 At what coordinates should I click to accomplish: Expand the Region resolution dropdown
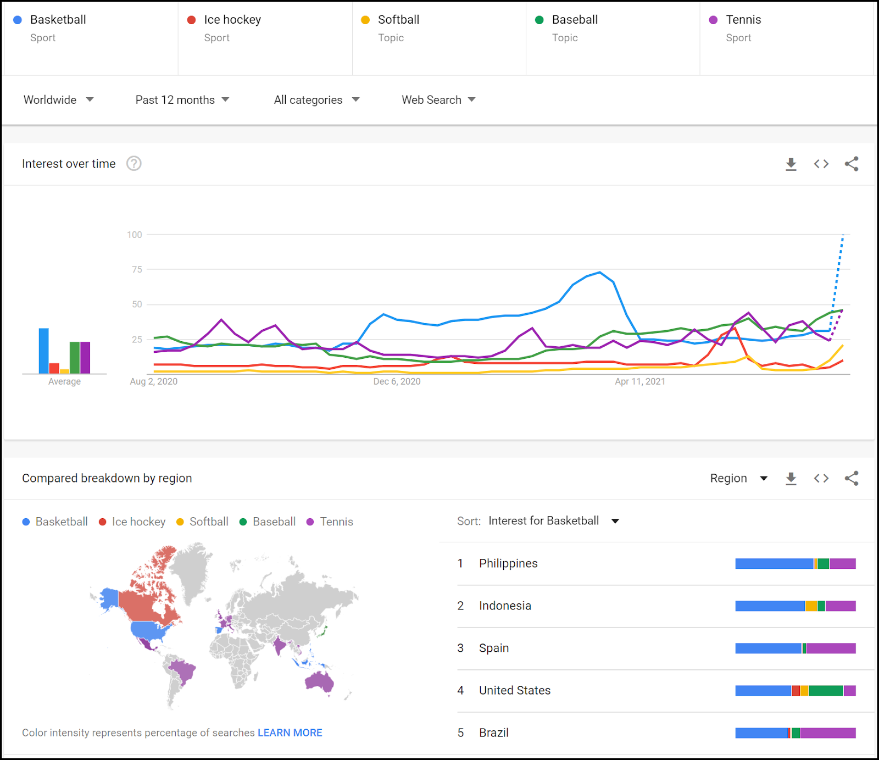pyautogui.click(x=738, y=478)
